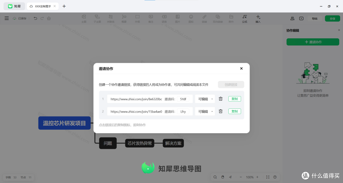Open the hamburger main menu
This screenshot has height=183, width=343.
7,18
